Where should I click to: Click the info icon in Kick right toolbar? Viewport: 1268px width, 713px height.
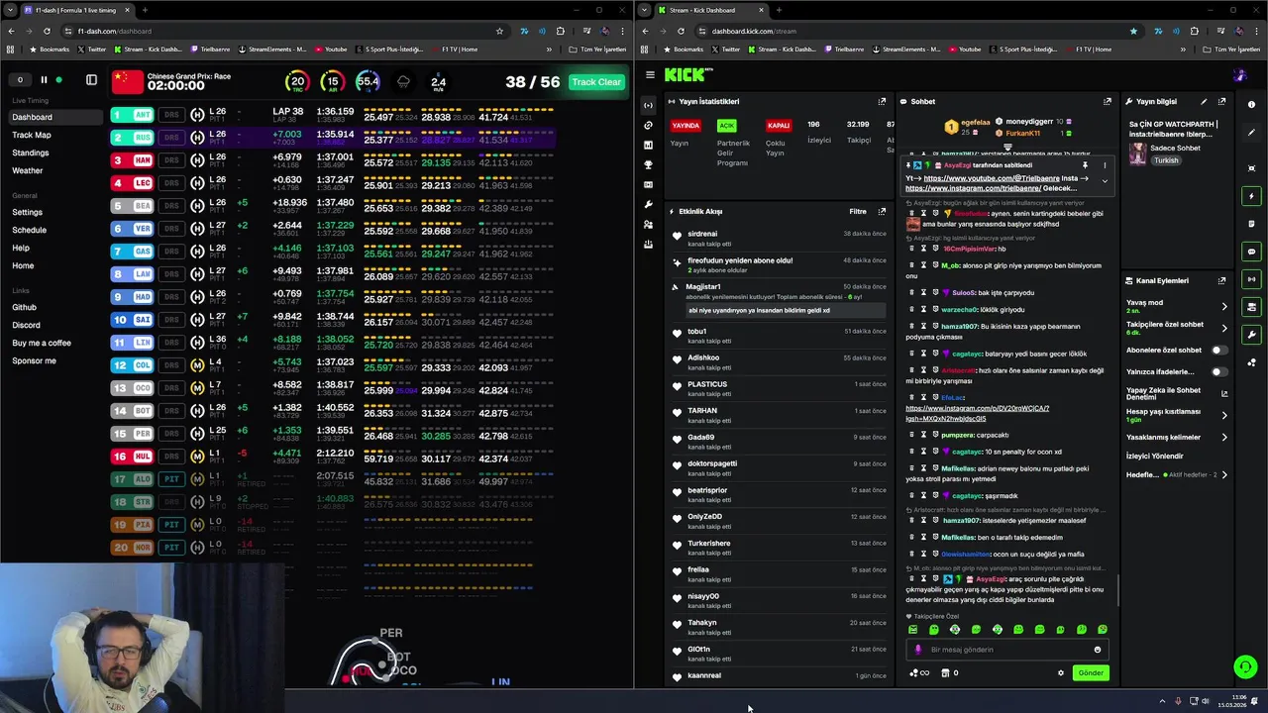coord(1251,105)
